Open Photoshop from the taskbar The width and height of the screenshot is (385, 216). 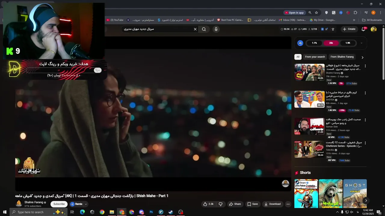click(151, 212)
